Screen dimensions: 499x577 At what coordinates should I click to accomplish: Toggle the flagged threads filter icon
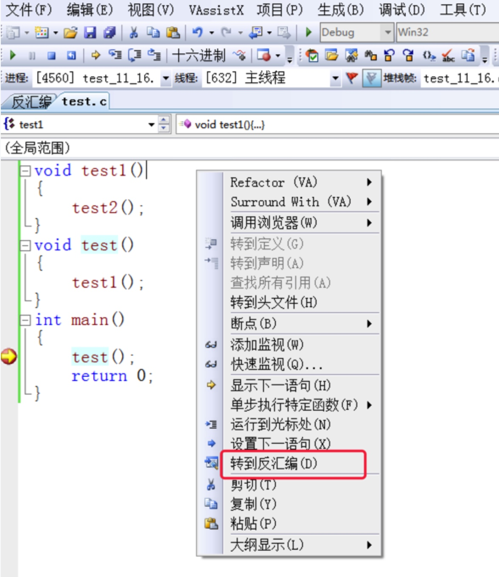(371, 78)
